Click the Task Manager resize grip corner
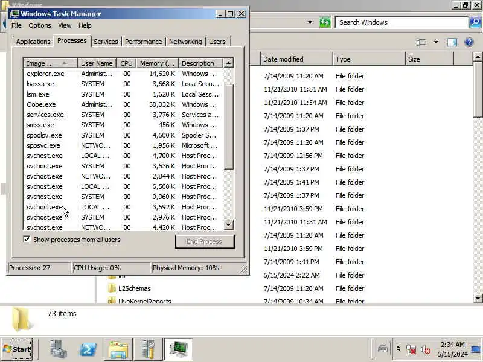This screenshot has width=483, height=362. click(x=244, y=270)
